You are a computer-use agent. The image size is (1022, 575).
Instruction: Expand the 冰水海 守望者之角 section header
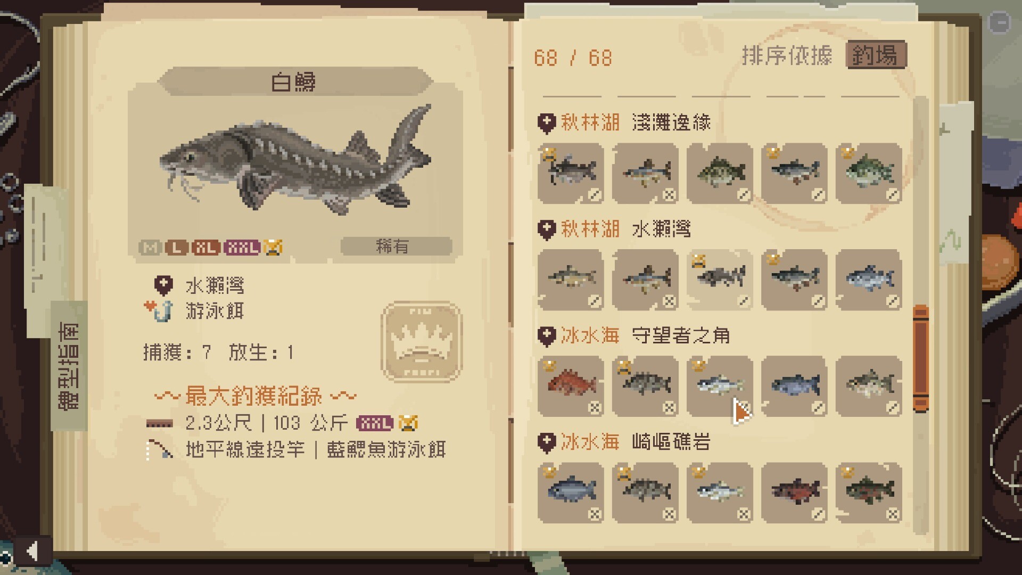(633, 336)
